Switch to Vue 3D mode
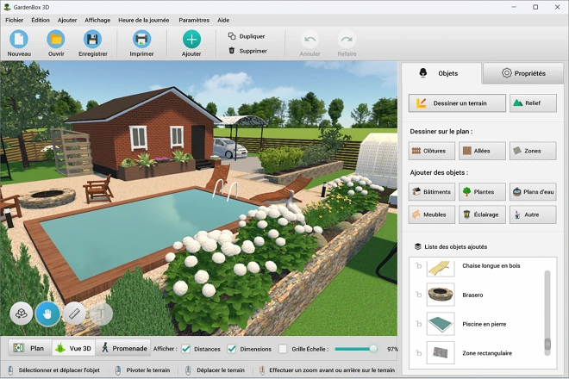This screenshot has height=379, width=569. [73, 348]
